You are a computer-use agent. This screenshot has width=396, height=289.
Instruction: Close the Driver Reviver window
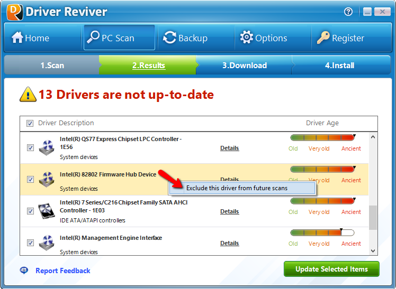(x=382, y=12)
